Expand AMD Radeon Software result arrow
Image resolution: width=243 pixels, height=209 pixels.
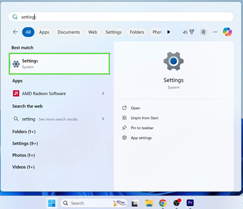click(x=103, y=93)
